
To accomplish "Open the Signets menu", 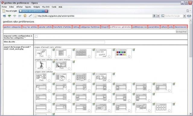I will 28,7.
